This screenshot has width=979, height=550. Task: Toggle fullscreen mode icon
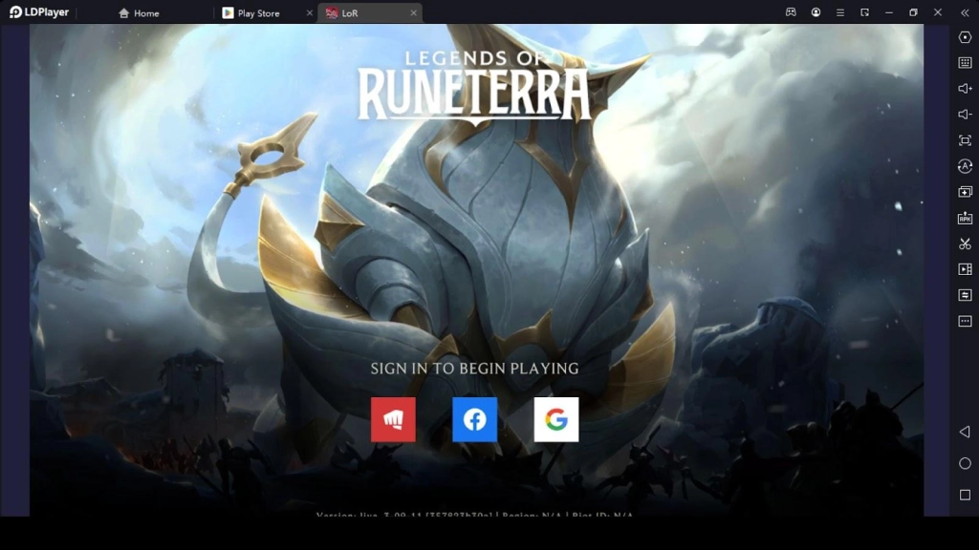click(x=965, y=140)
